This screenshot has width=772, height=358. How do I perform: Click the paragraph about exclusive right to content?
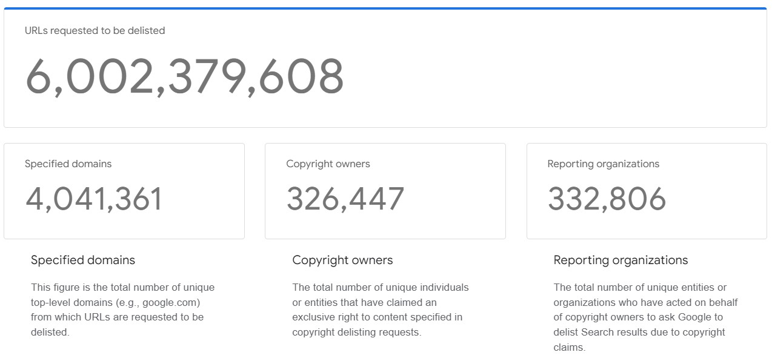[x=381, y=310]
